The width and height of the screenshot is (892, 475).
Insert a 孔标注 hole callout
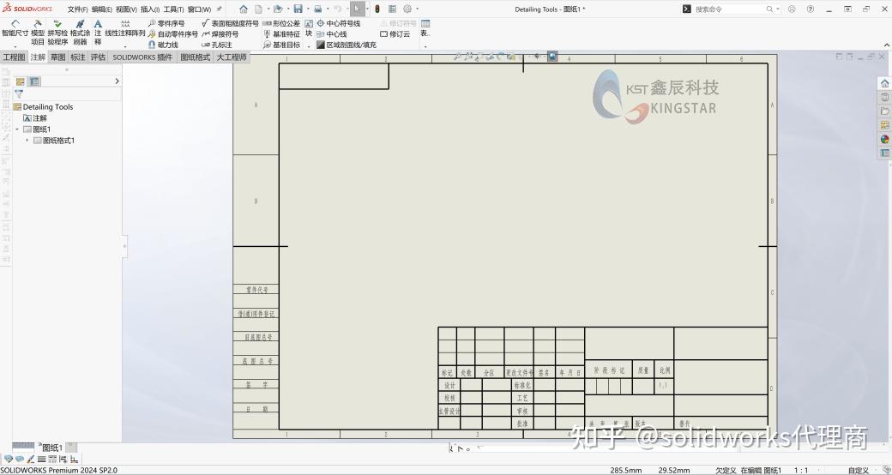click(x=217, y=45)
